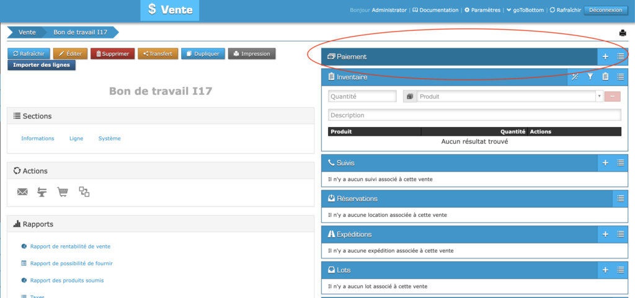Add a new Suivis entry with plus icon
Screen dimensions: 635x298
click(x=605, y=163)
